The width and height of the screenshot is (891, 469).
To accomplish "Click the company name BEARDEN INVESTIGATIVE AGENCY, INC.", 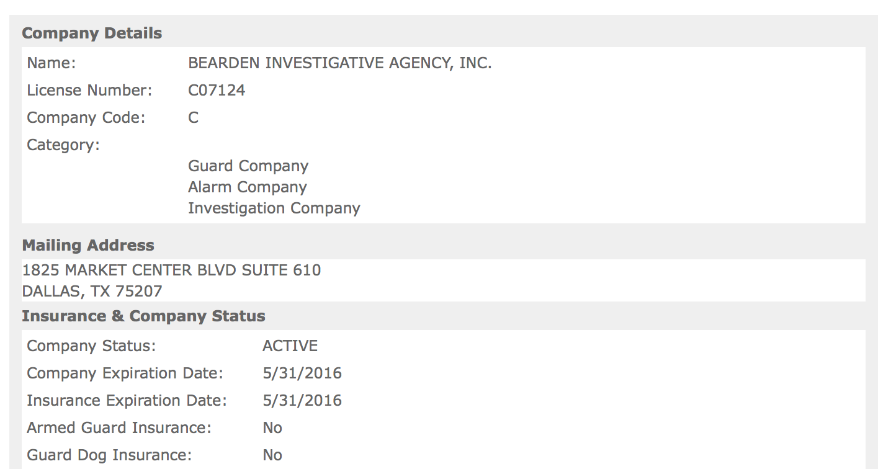I will [339, 63].
